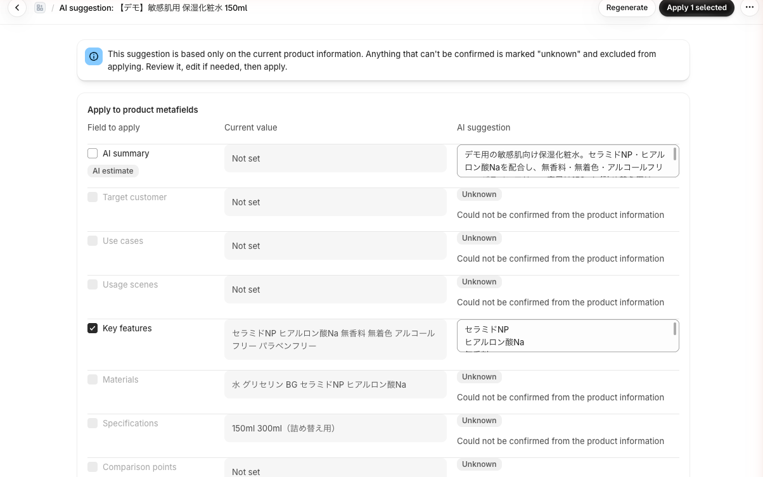Click the 'Field to apply' column header
The image size is (763, 477).
(113, 127)
